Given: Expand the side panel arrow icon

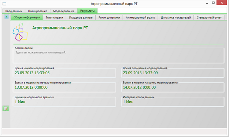Looking at the screenshot, I should (7, 17).
